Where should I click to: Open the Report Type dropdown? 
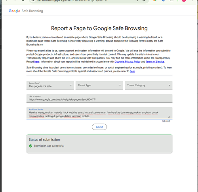coord(50,85)
